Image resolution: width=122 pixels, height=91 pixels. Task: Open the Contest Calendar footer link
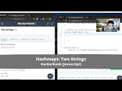coord(64,78)
